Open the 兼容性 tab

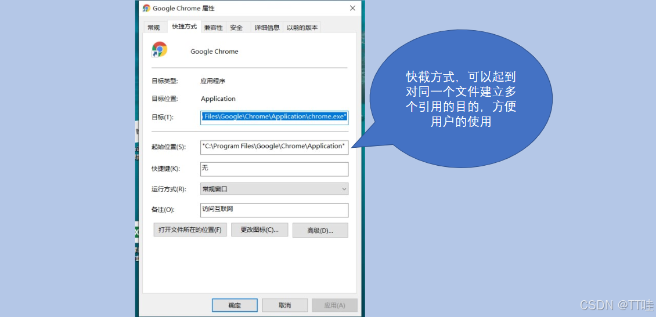coord(214,28)
